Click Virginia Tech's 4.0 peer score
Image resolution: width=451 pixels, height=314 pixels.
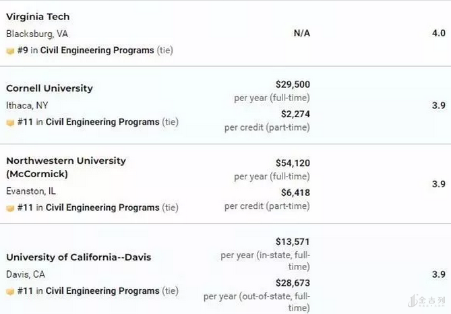tap(439, 33)
